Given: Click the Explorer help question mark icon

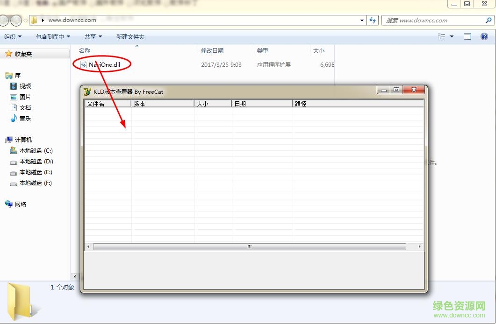Looking at the screenshot, I should (x=484, y=36).
